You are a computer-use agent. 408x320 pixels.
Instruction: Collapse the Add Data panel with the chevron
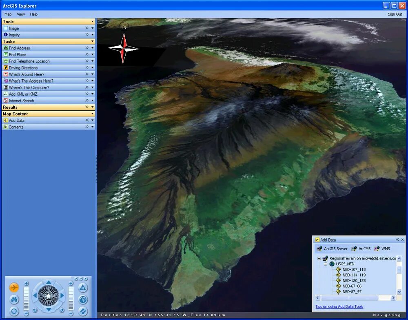[x=397, y=239]
